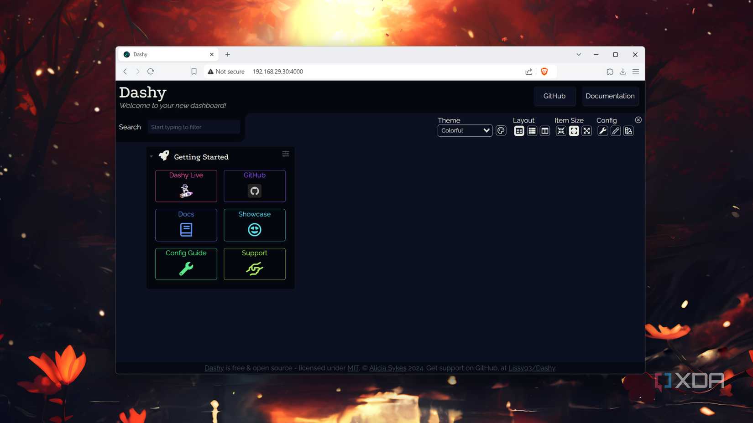Open the GitHub tile in Getting Started
753x423 pixels.
click(x=255, y=186)
